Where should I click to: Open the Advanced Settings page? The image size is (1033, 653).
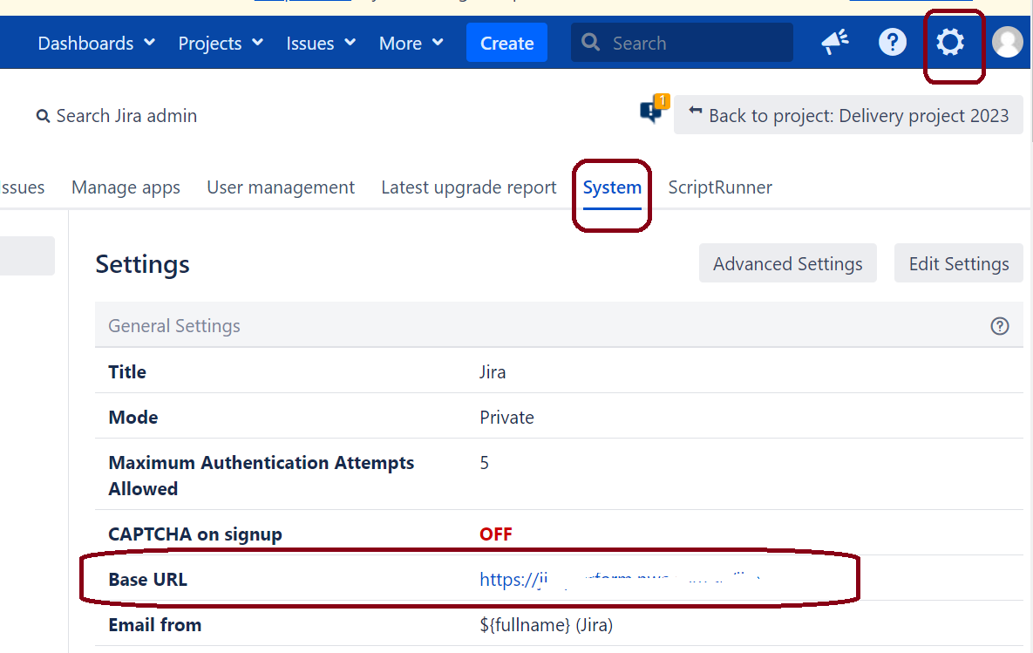pos(787,262)
